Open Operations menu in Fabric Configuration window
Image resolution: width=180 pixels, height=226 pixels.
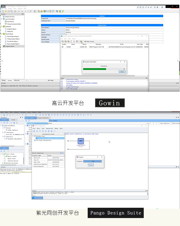click(49, 128)
